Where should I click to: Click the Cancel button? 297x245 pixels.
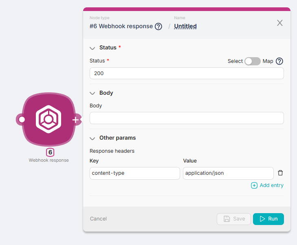coord(98,219)
